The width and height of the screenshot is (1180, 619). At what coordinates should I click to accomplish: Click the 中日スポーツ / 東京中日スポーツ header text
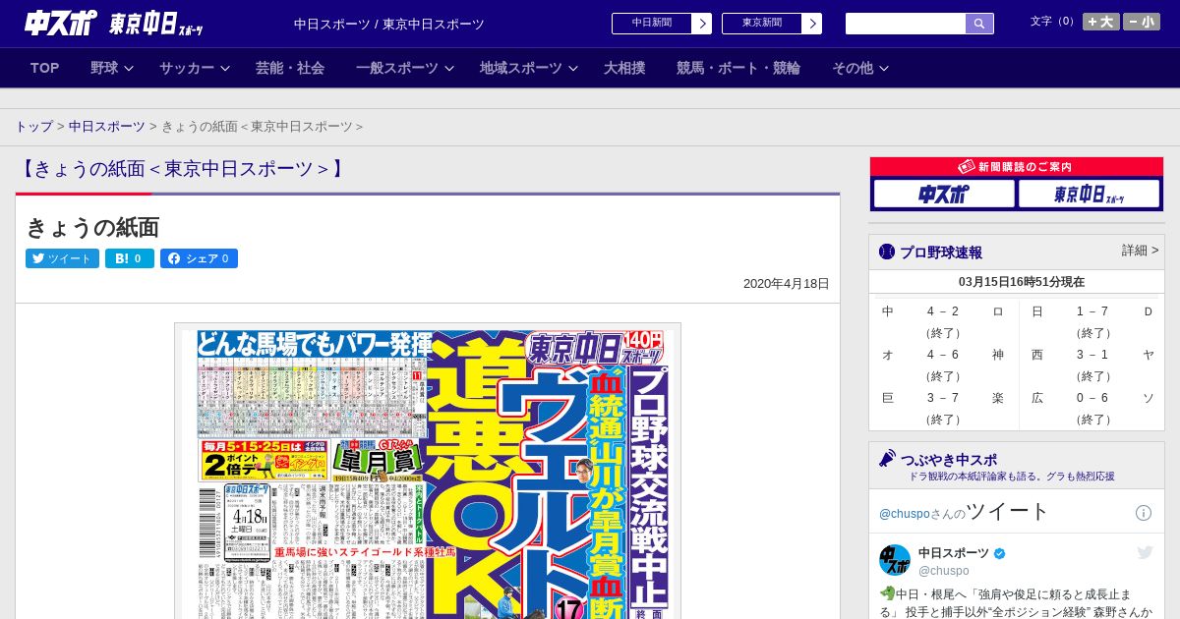[389, 24]
